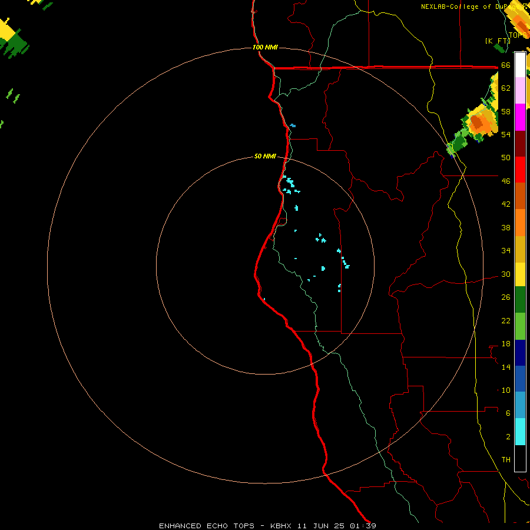Click the legend value '46'
Screen dimensions: 530x530
(506, 181)
